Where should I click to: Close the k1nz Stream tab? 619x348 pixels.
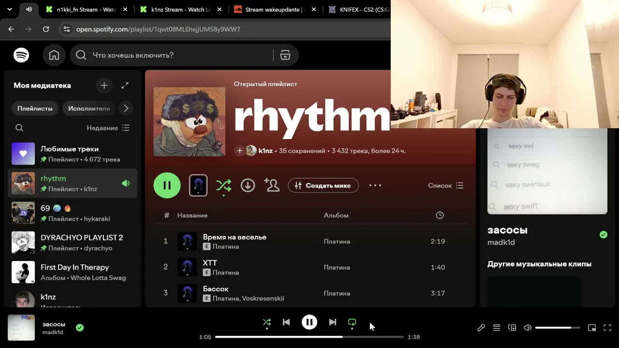coord(219,9)
